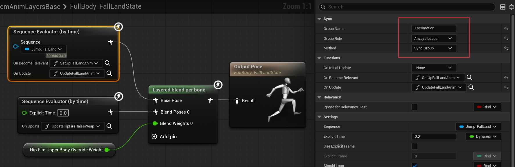Enable the Use Explicit Frame checkbox
This screenshot has width=515, height=167.
tap(414, 146)
